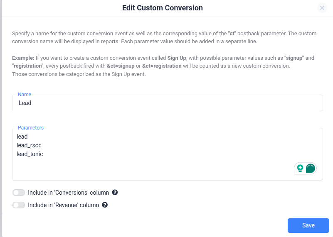Open the round green Grammarly icon
Screen dimensions: 333x237
311,169
